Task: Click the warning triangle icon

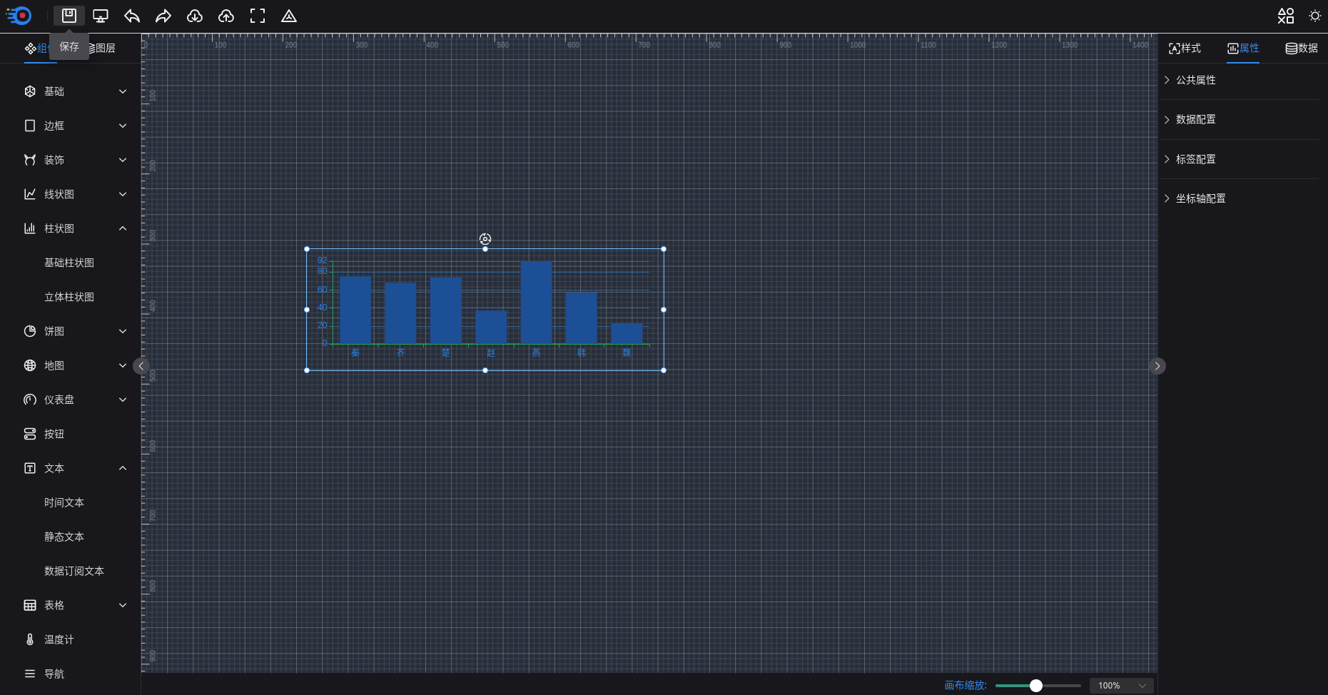Action: [289, 16]
